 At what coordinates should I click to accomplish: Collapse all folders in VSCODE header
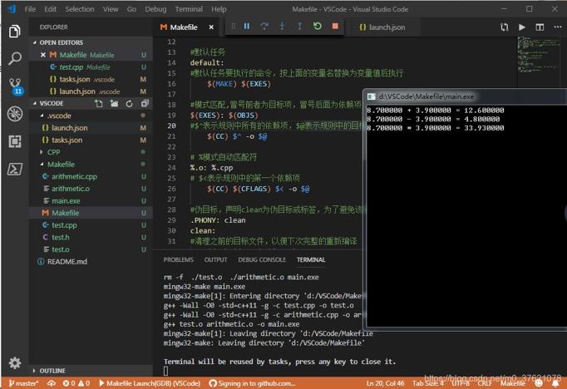[145, 103]
